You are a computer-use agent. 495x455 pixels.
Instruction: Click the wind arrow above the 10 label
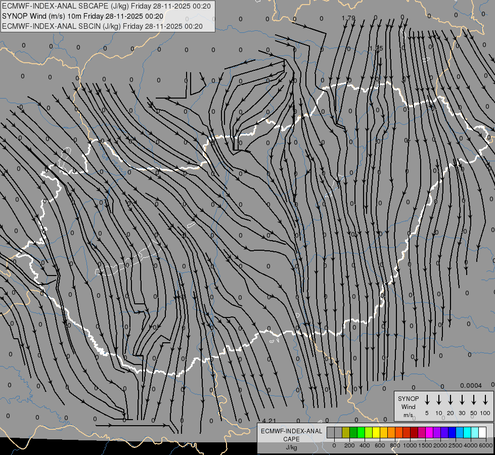coord(438,400)
